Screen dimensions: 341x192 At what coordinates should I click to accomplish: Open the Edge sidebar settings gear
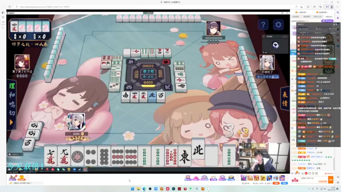coord(338,183)
